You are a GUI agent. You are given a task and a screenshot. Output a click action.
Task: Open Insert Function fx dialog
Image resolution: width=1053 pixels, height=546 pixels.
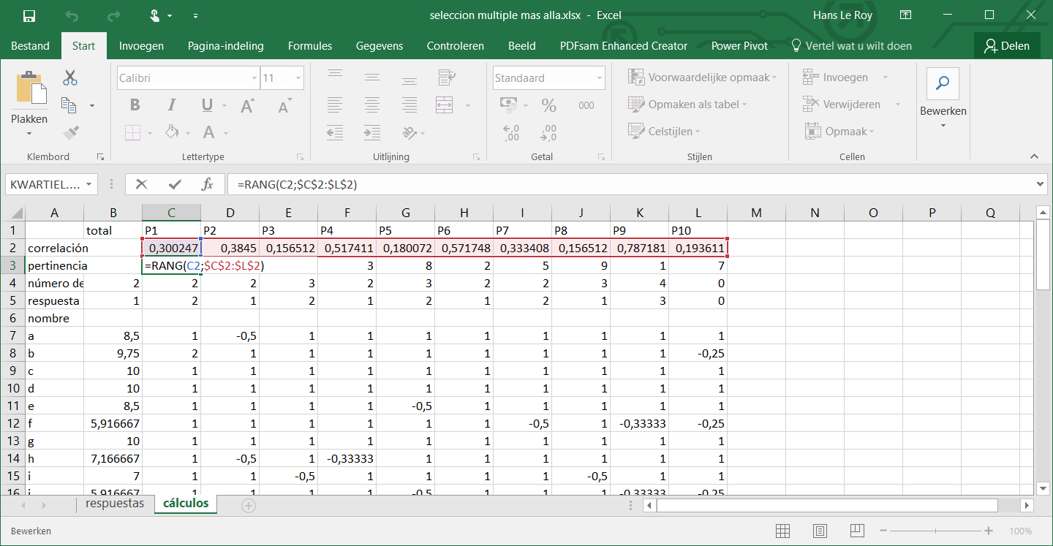(208, 184)
